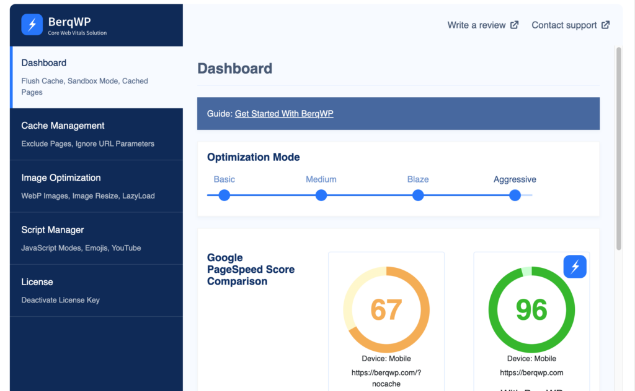Set optimization slider to Aggressive
Viewport: 635px width, 391px height.
[515, 195]
